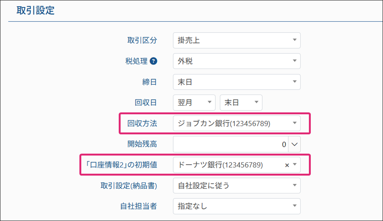This screenshot has height=221, width=383.
Task: Click the 開始残高 field label
Action: [x=142, y=144]
